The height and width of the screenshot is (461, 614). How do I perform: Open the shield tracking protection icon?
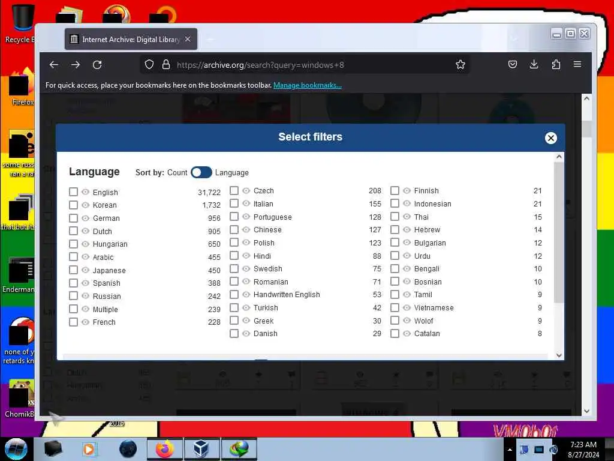[149, 64]
